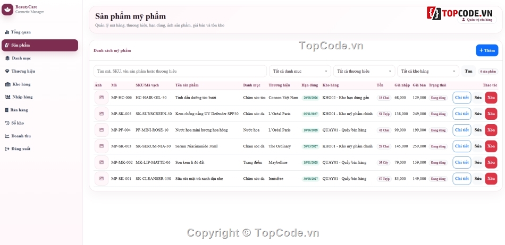
Task: Click the Thương hiệu diamond icon
Action: point(7,71)
